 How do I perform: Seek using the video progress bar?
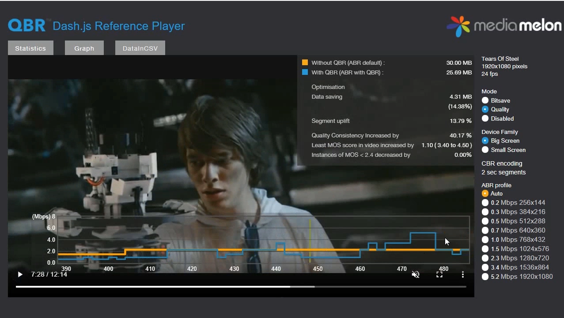coord(241,287)
